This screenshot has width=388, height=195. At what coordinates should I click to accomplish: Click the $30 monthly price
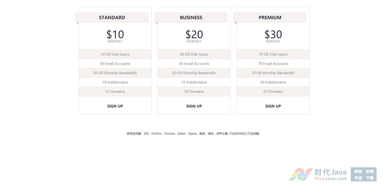click(273, 35)
